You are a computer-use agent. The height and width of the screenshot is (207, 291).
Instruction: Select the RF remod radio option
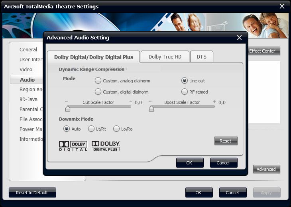185,92
